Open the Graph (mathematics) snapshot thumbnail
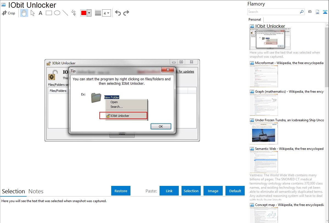This screenshot has width=329, height=223. (264, 105)
